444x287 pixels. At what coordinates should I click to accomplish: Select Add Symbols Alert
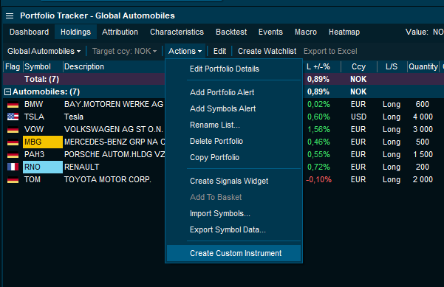pyautogui.click(x=233, y=109)
